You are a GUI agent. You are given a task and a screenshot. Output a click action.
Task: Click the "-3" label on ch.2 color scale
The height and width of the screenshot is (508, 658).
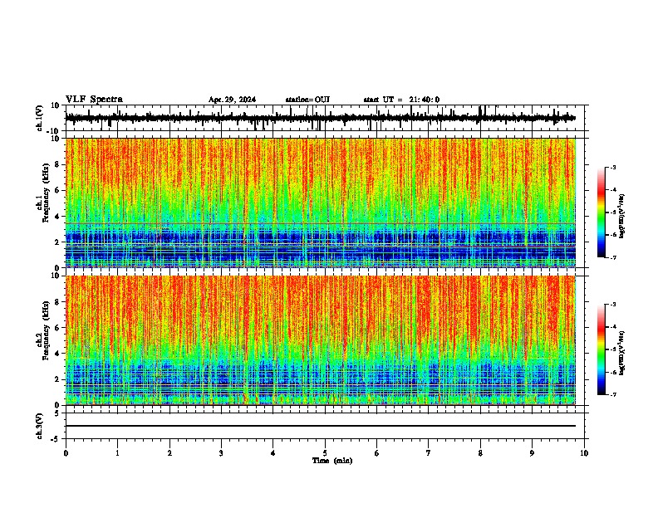tap(612, 305)
